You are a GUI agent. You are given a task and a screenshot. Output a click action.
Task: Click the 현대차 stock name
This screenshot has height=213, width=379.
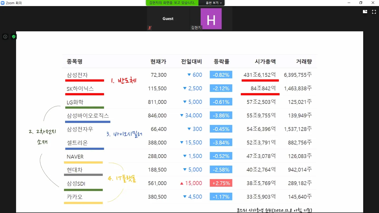(75, 170)
